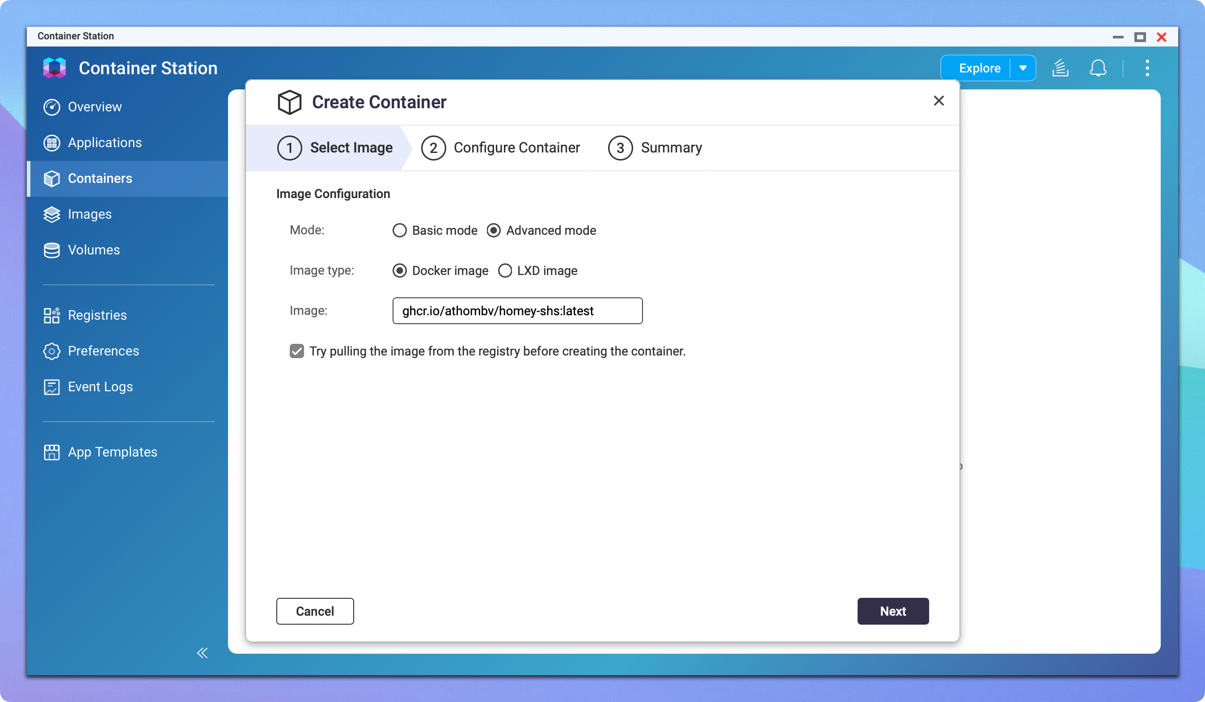Screen dimensions: 1205x702
Task: Open App Templates
Action: click(x=112, y=452)
